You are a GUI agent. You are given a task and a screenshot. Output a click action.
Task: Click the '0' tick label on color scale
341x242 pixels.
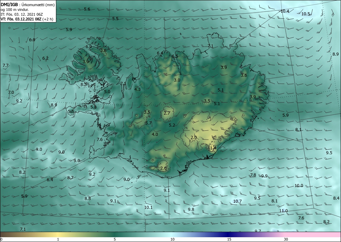click(x=1, y=240)
